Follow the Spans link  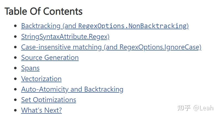pos(30,68)
